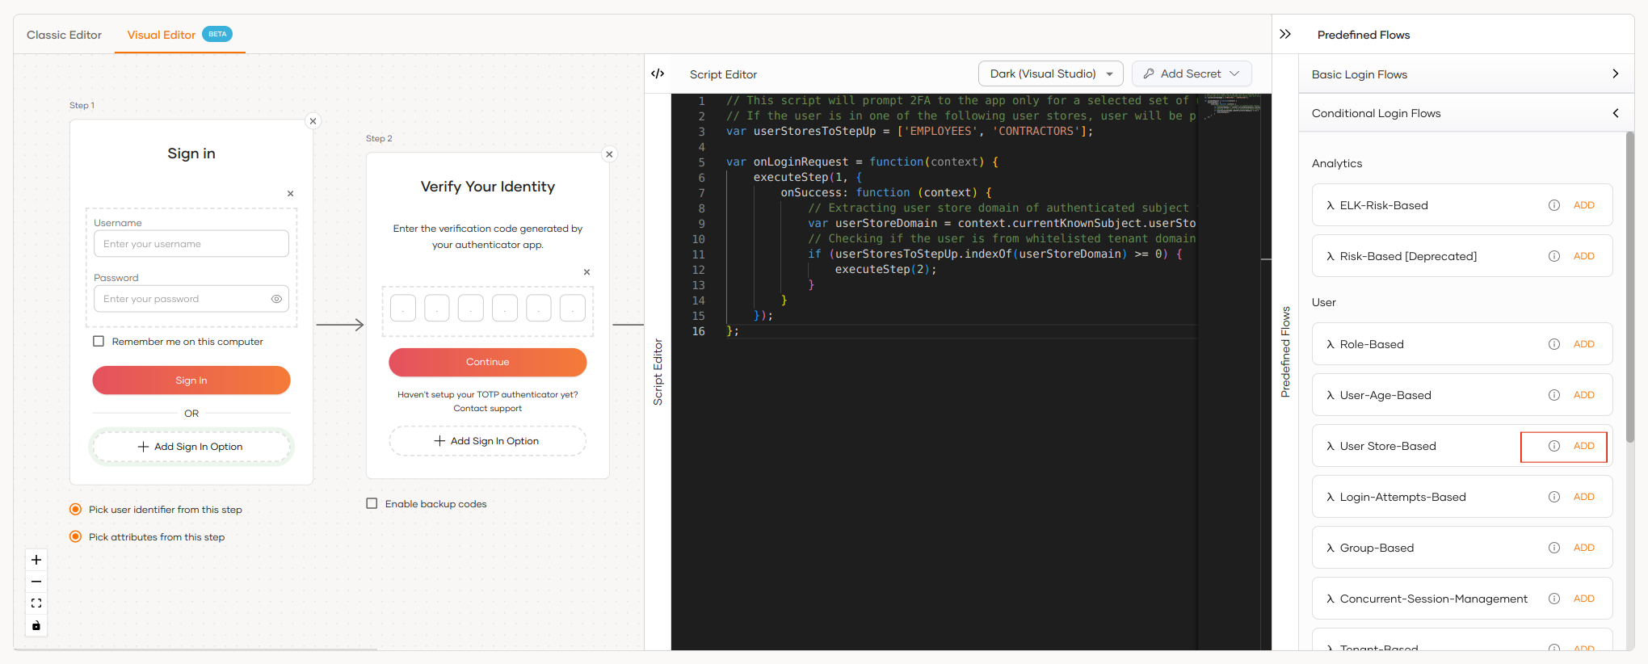Close the Step 1 Sign in card

pyautogui.click(x=313, y=121)
